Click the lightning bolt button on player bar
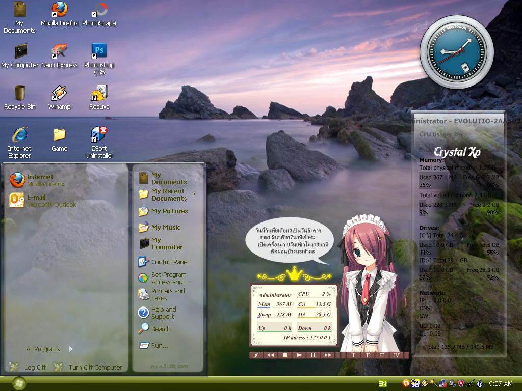Image resolution: width=522 pixels, height=391 pixels. tap(256, 355)
